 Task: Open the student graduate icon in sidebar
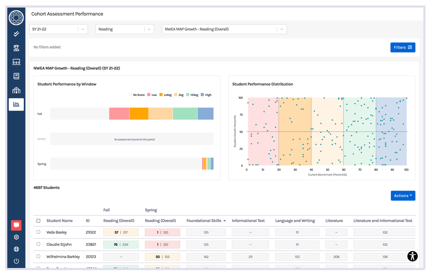point(16,48)
